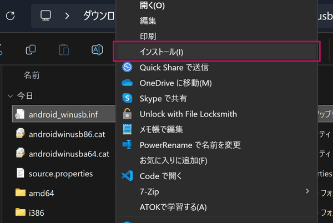333x223 pixels.
Task: Click the Visual Studio Code icon
Action: coord(128,176)
